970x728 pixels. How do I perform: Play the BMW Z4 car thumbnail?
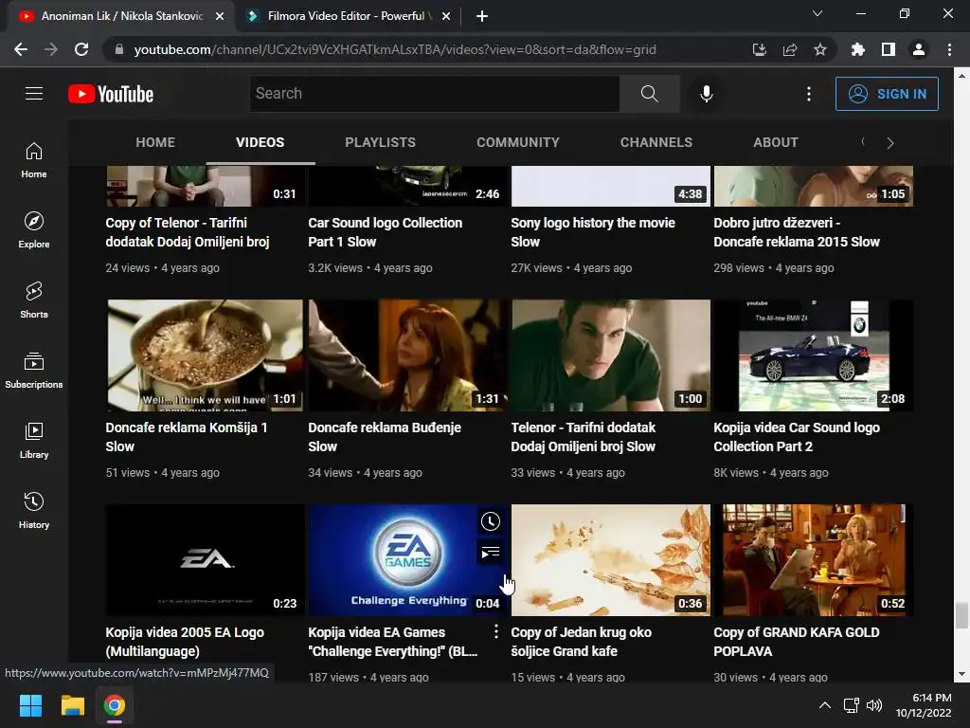point(814,355)
